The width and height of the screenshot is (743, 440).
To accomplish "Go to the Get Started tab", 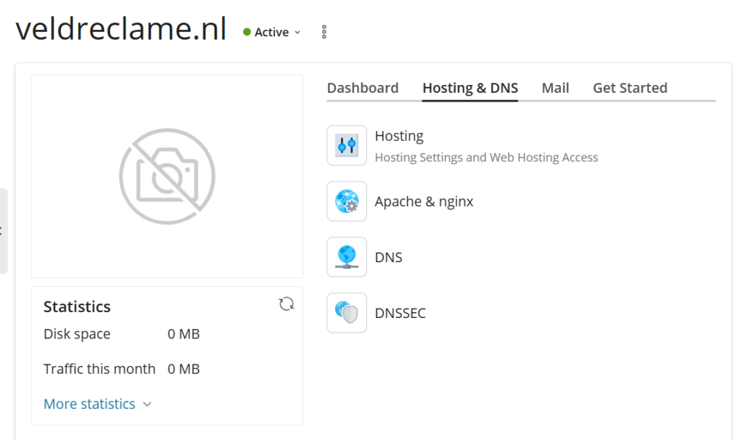I will [630, 88].
